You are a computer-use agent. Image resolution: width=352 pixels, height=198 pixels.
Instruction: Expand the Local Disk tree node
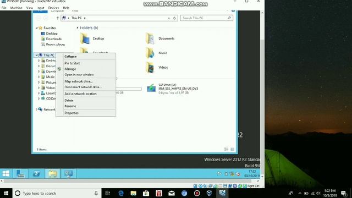pyautogui.click(x=39, y=93)
